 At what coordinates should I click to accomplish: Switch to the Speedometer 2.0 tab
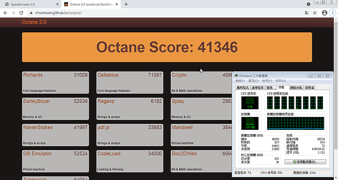tap(31, 4)
